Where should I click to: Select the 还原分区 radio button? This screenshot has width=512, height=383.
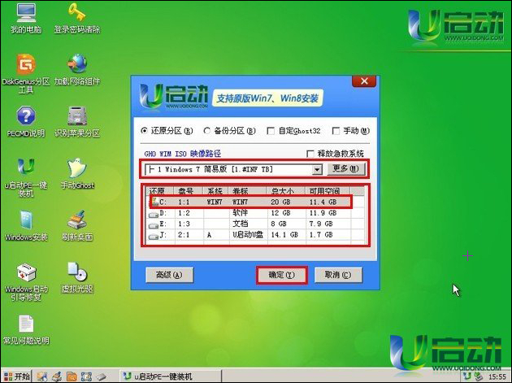pyautogui.click(x=145, y=130)
